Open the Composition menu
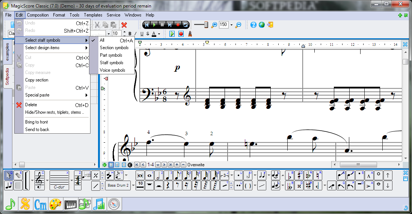 (x=38, y=15)
